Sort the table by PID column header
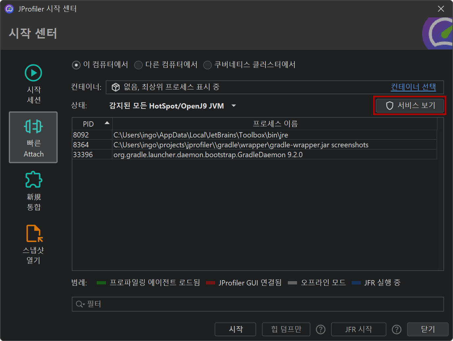 click(x=88, y=124)
